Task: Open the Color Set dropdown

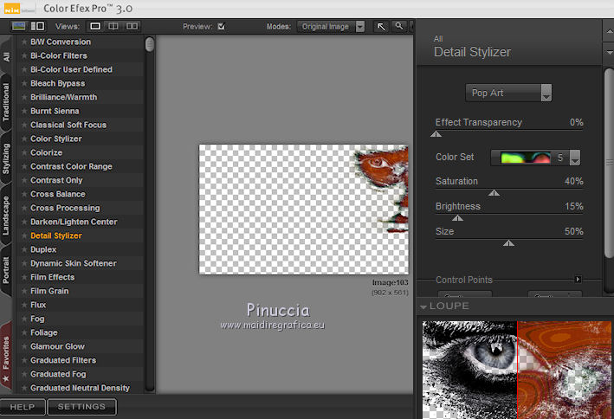Action: [535, 158]
